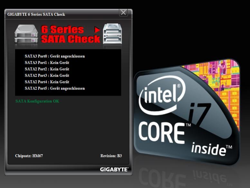Image resolution: width=250 pixels, height=188 pixels.
Task: Click the Chipsatz: HM67 label
Action: 29,156
